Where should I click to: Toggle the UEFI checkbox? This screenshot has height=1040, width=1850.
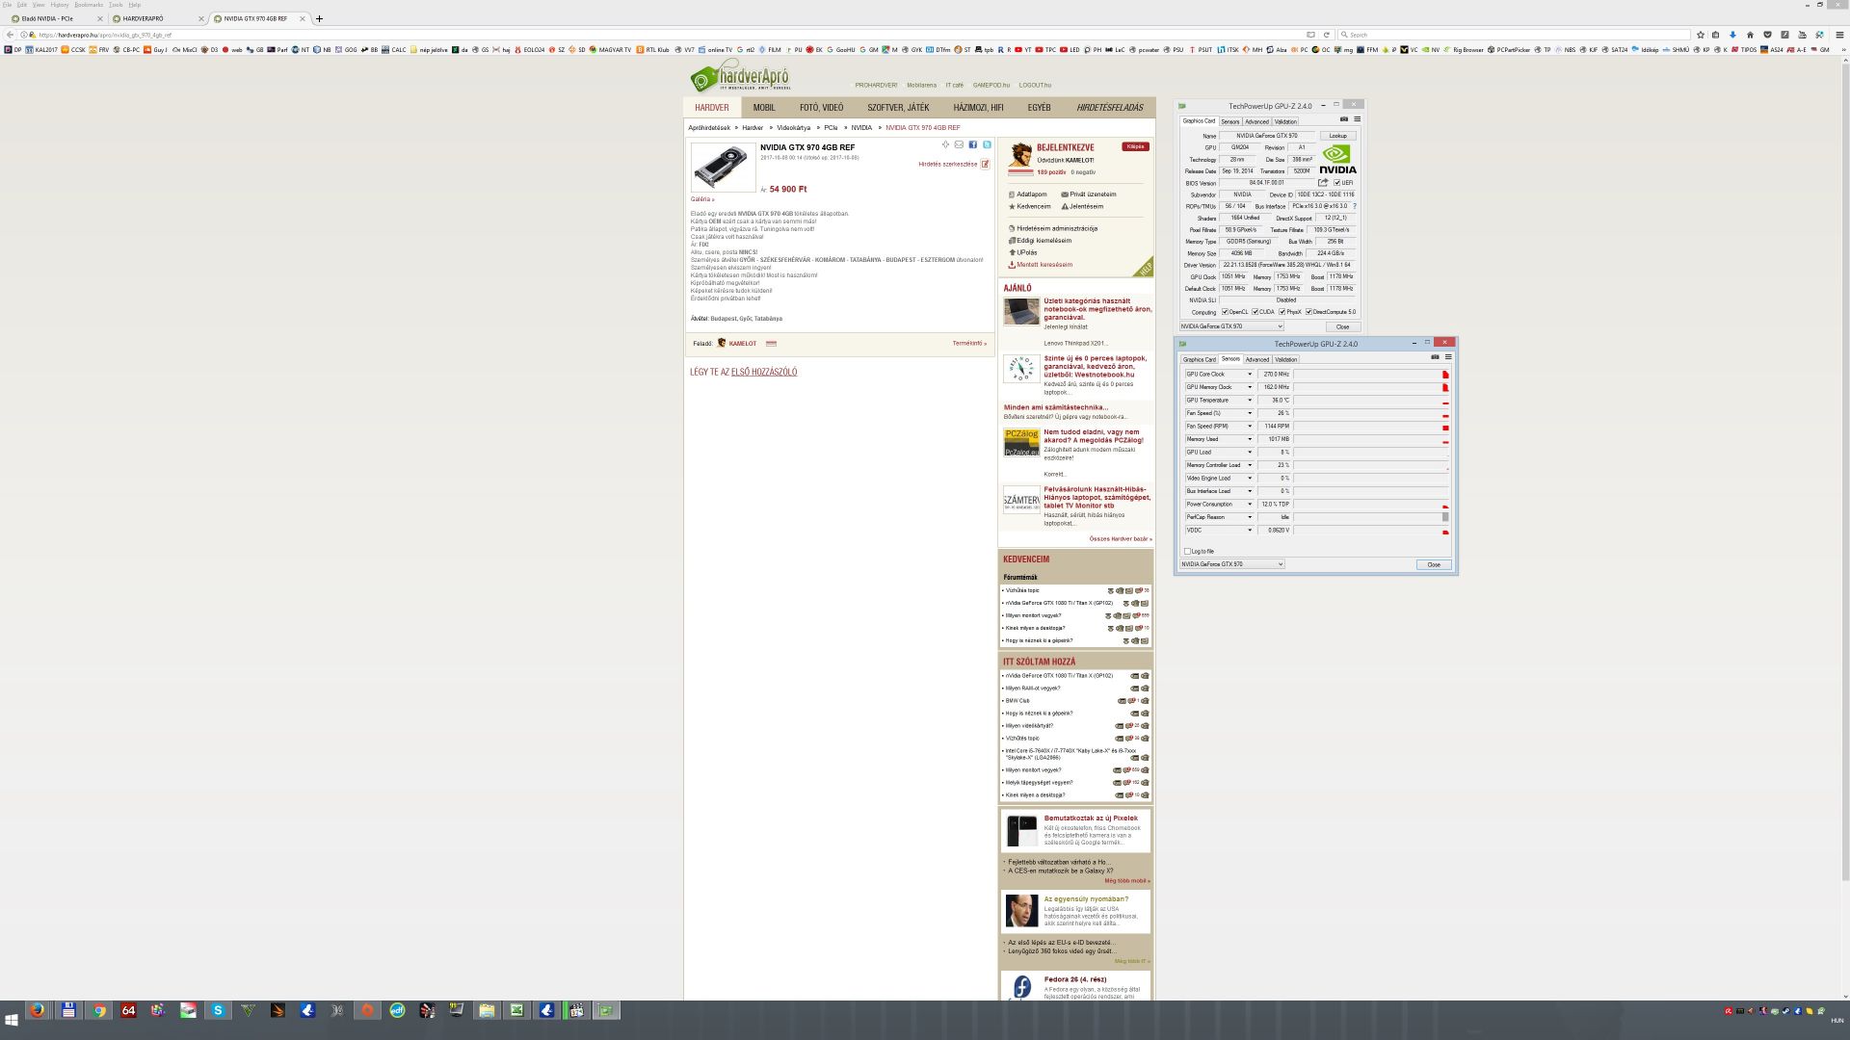click(1336, 182)
